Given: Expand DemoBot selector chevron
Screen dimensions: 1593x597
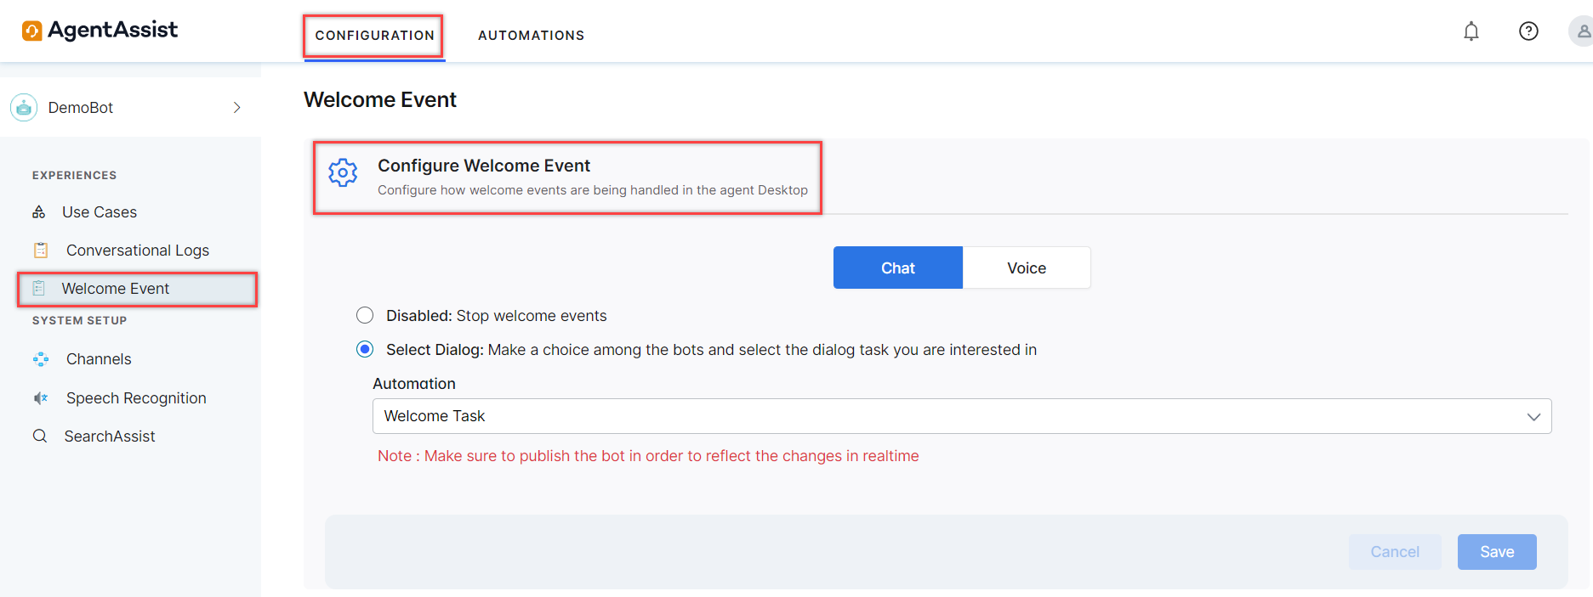Looking at the screenshot, I should click(237, 107).
